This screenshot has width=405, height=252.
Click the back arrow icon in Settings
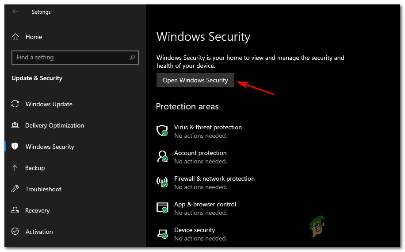[x=15, y=12]
